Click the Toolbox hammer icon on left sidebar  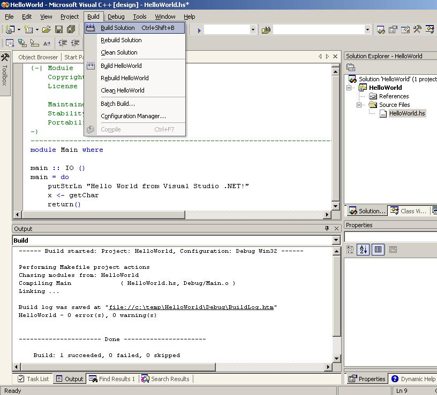click(x=5, y=57)
